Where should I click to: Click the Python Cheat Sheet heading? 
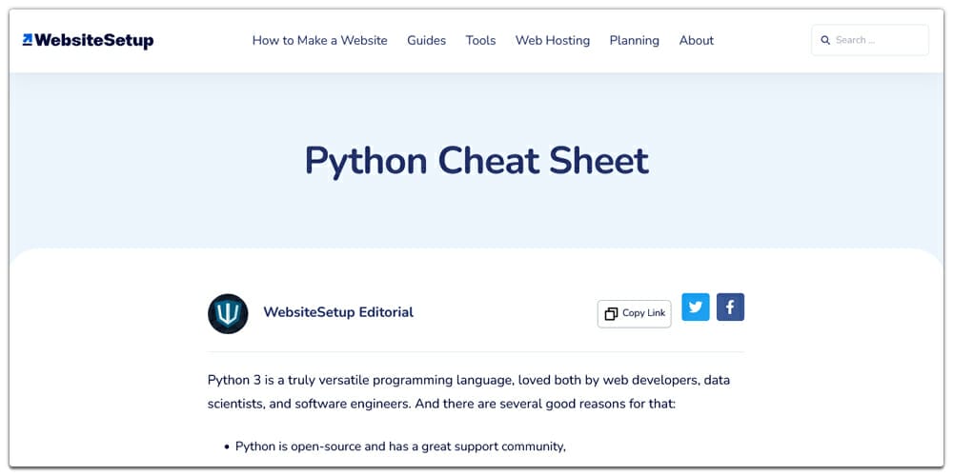coord(476,160)
